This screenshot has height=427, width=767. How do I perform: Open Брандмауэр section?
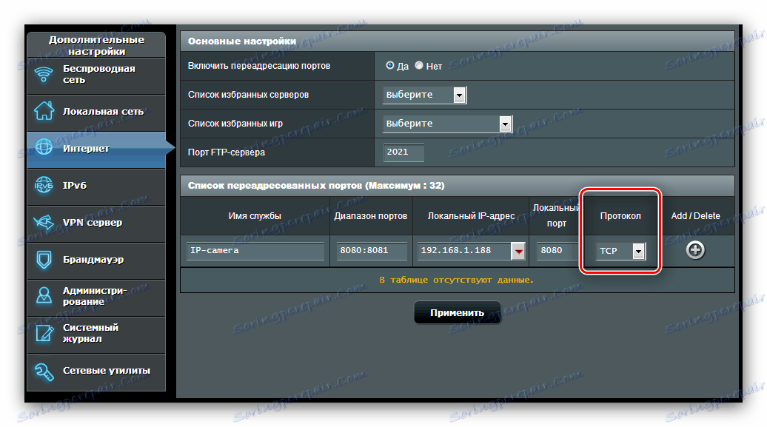coord(96,260)
